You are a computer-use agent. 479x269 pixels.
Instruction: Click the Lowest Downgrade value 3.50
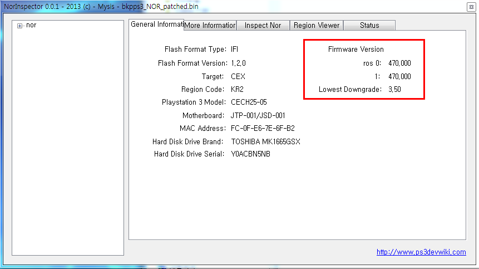point(394,89)
